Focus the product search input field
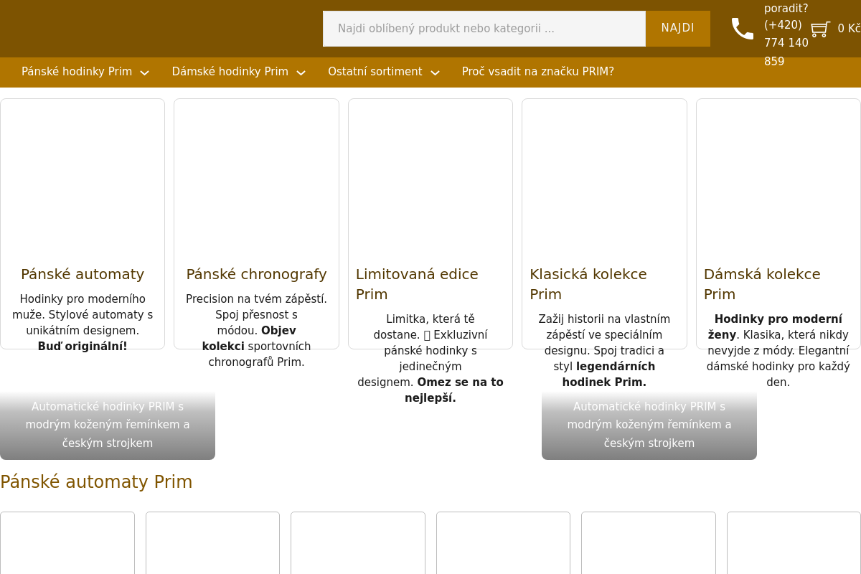The height and width of the screenshot is (574, 861). 484,29
